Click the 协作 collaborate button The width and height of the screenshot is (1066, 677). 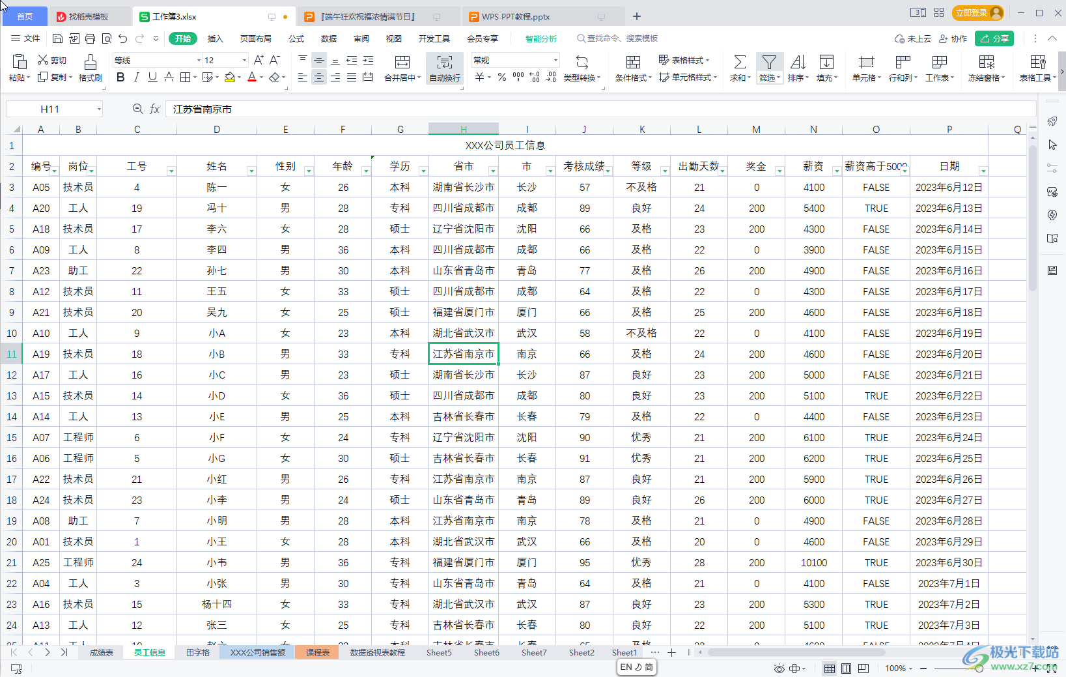(953, 38)
